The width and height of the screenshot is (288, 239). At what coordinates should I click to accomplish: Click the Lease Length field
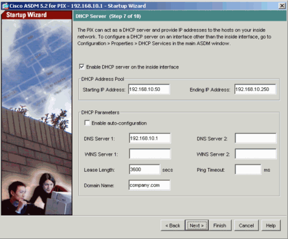(x=145, y=169)
